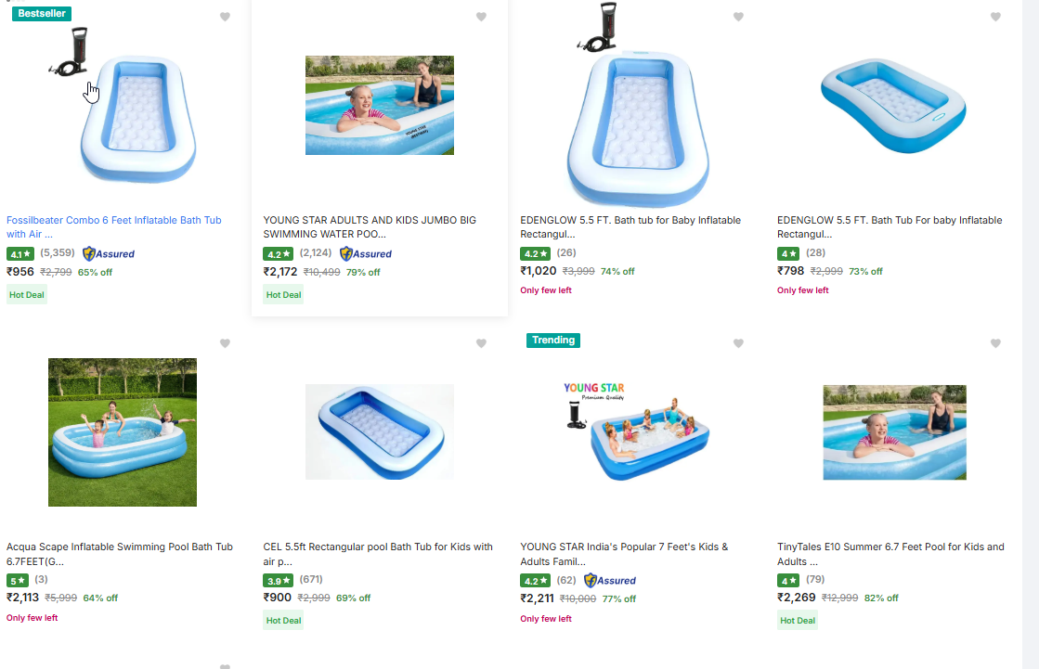Click the Bestseller tag on first product

42,13
